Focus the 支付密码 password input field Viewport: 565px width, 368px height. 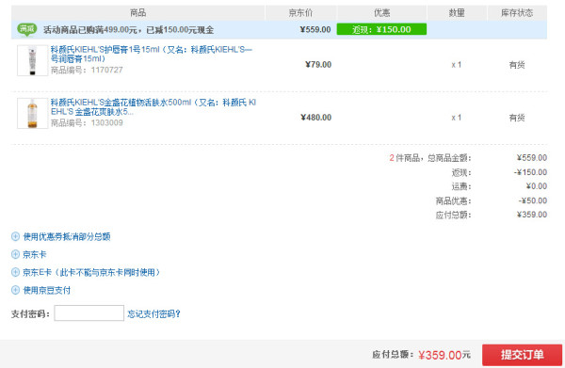tap(89, 312)
